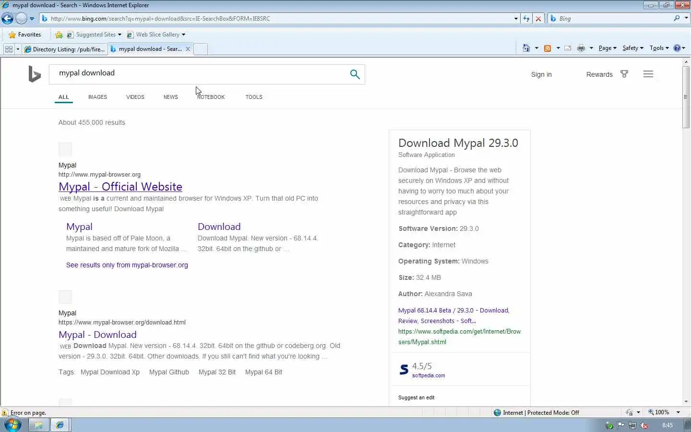Open the Download sitelink
The image size is (691, 432).
[x=219, y=227]
